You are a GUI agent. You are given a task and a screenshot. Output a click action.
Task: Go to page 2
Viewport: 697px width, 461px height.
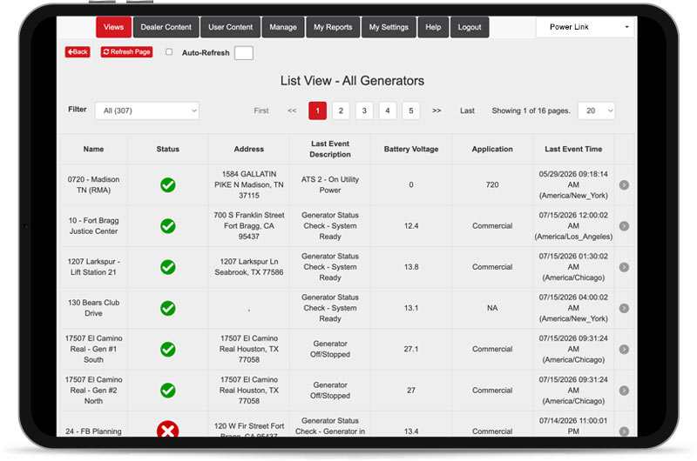coord(341,110)
